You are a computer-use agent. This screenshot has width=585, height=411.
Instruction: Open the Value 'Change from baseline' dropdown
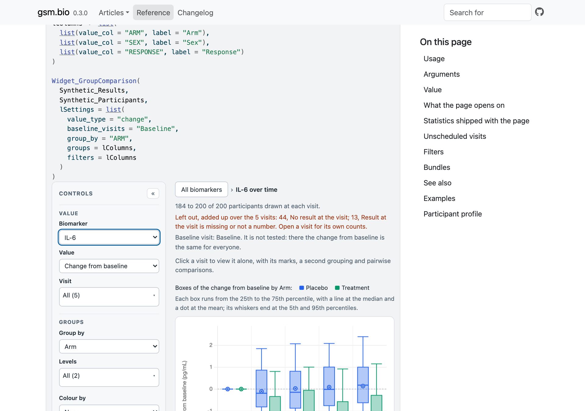(109, 266)
